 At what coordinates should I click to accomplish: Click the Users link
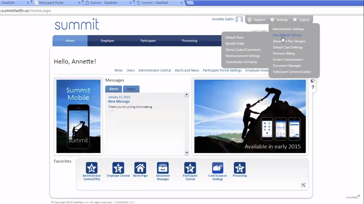(131, 71)
